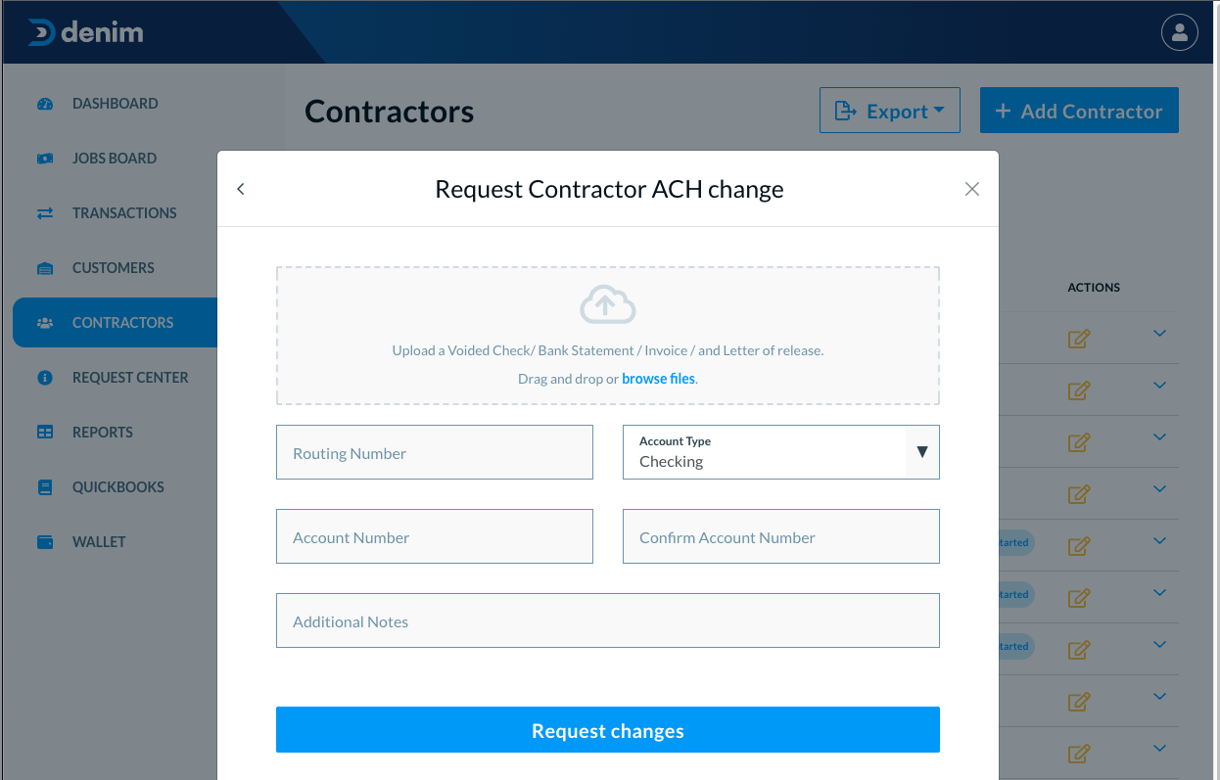Click the cloud upload icon

(x=608, y=304)
